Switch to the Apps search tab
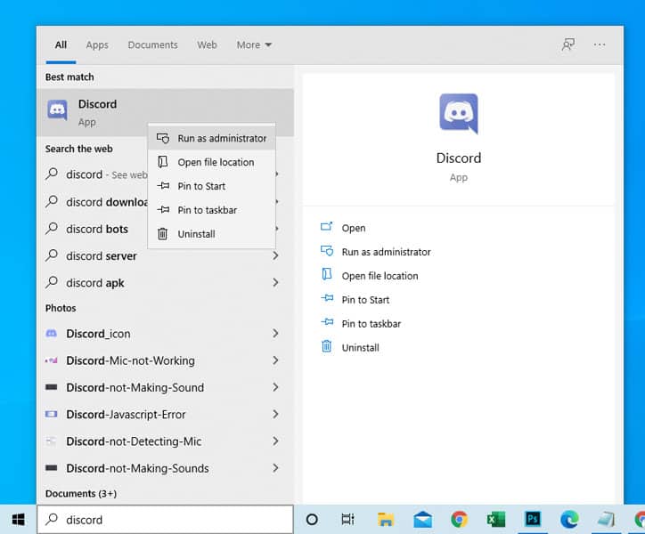This screenshot has width=645, height=534. pyautogui.click(x=97, y=44)
